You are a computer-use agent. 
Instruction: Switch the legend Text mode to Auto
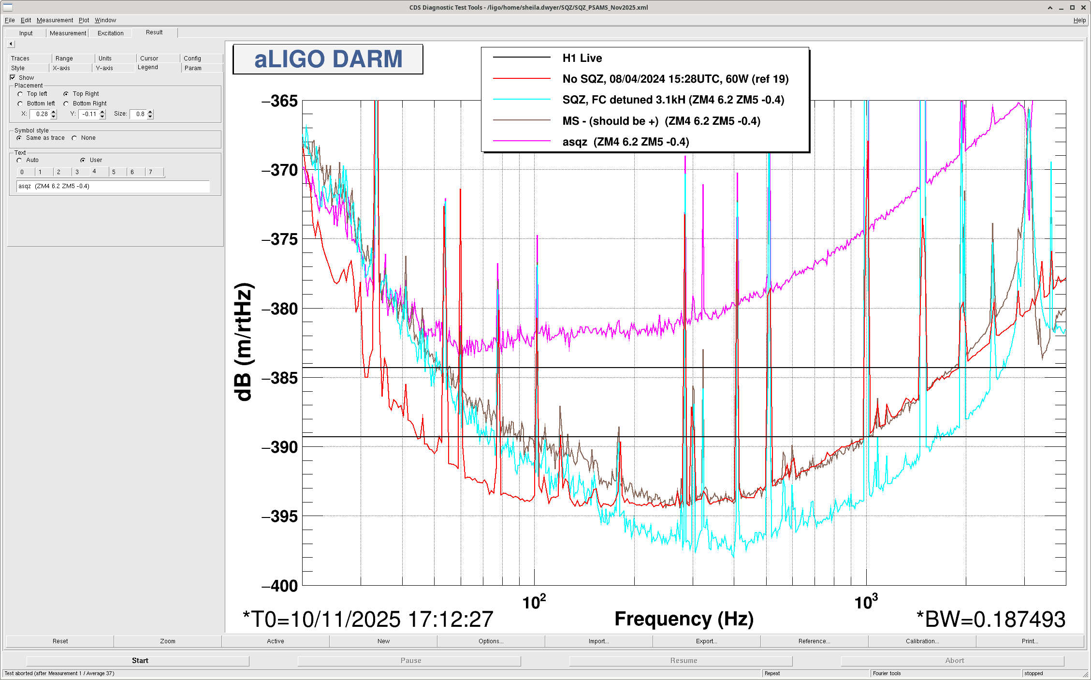[x=20, y=160]
